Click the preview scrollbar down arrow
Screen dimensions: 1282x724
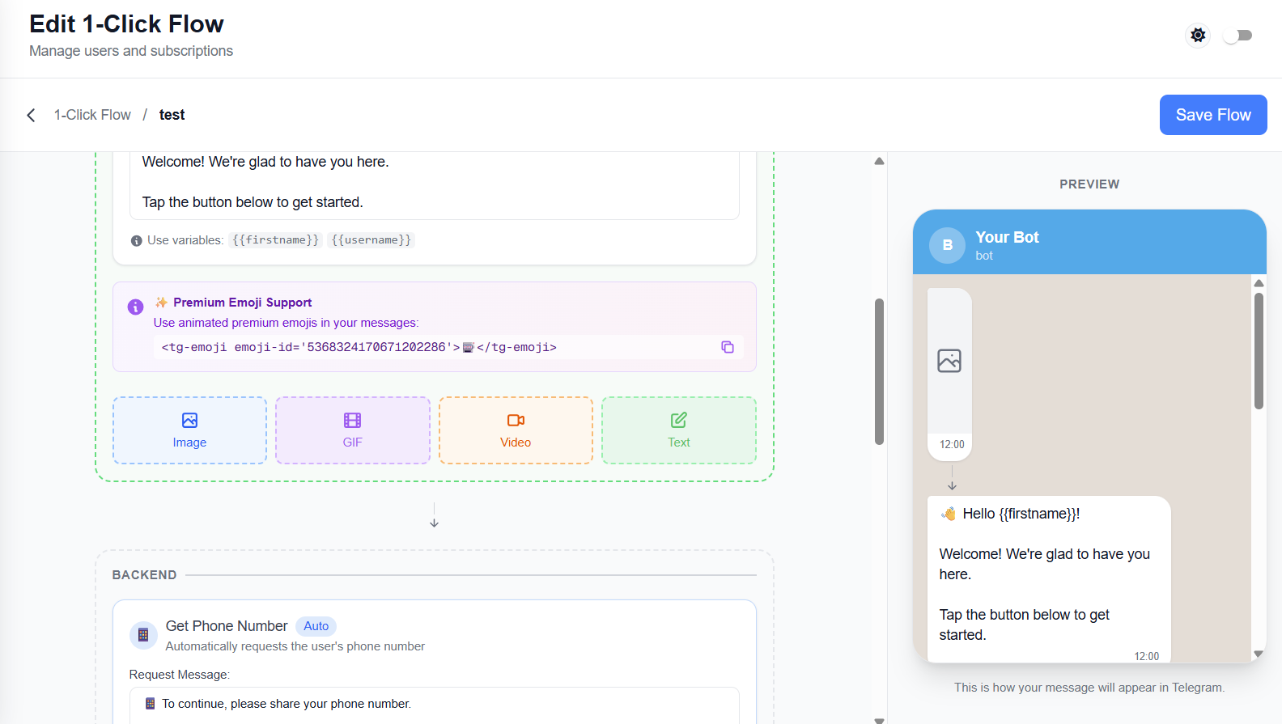1259,654
